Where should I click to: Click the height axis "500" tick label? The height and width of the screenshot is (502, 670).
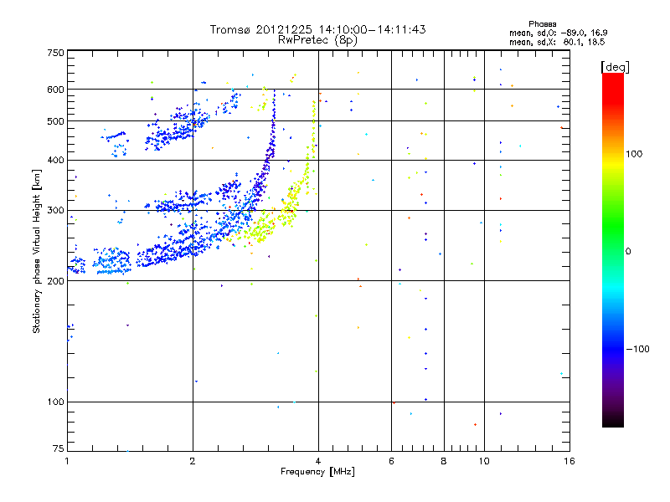click(55, 121)
